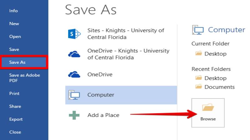Choose Open from the backstage menu
Viewport: 250px width, 140px height.
point(15,36)
